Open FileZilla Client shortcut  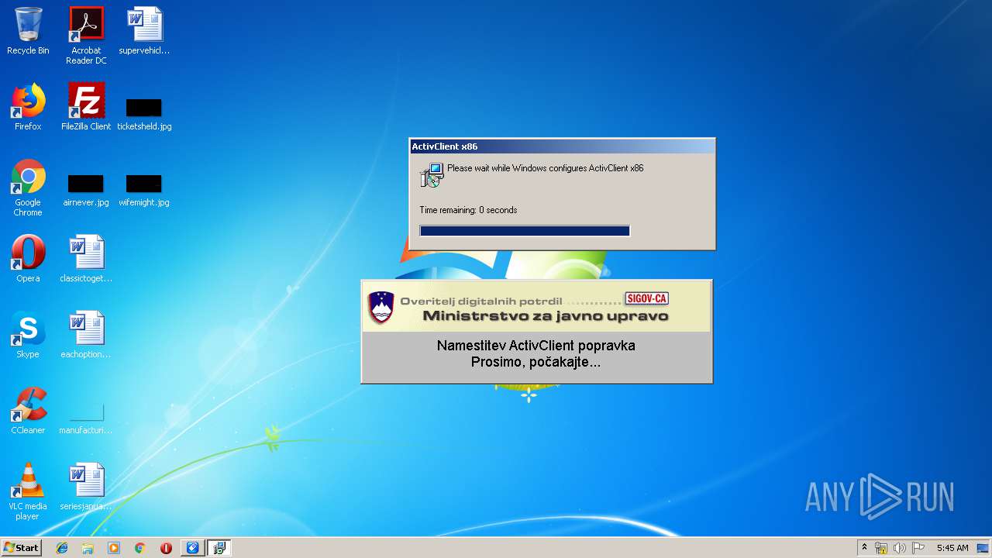click(x=86, y=107)
